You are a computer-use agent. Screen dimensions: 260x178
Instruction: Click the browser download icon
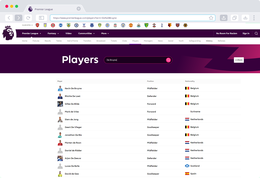(245, 18)
